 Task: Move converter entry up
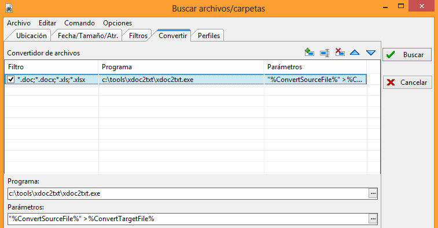355,53
